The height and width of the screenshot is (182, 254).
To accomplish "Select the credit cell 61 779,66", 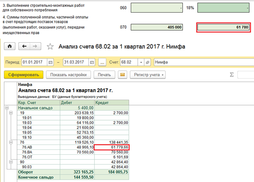I will pos(112,147).
